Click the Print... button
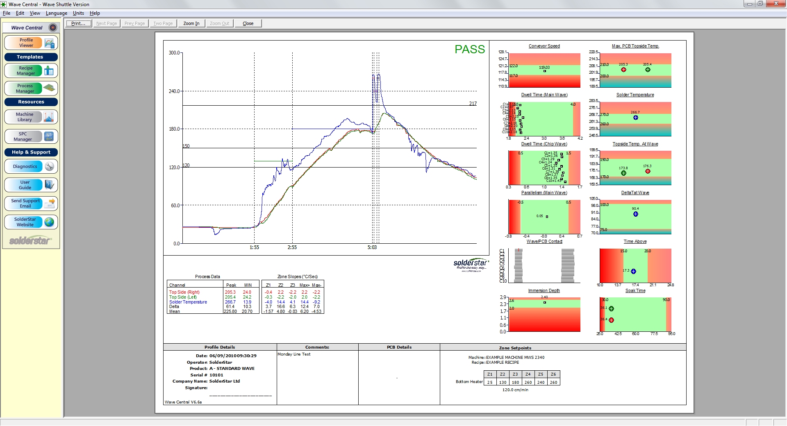Viewport: 787px width, 426px height. click(x=78, y=23)
